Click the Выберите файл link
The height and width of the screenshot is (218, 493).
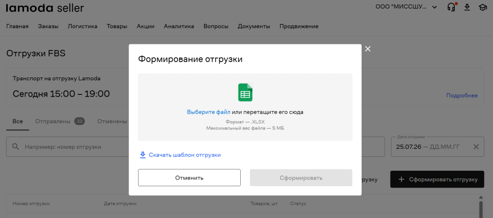[209, 112]
